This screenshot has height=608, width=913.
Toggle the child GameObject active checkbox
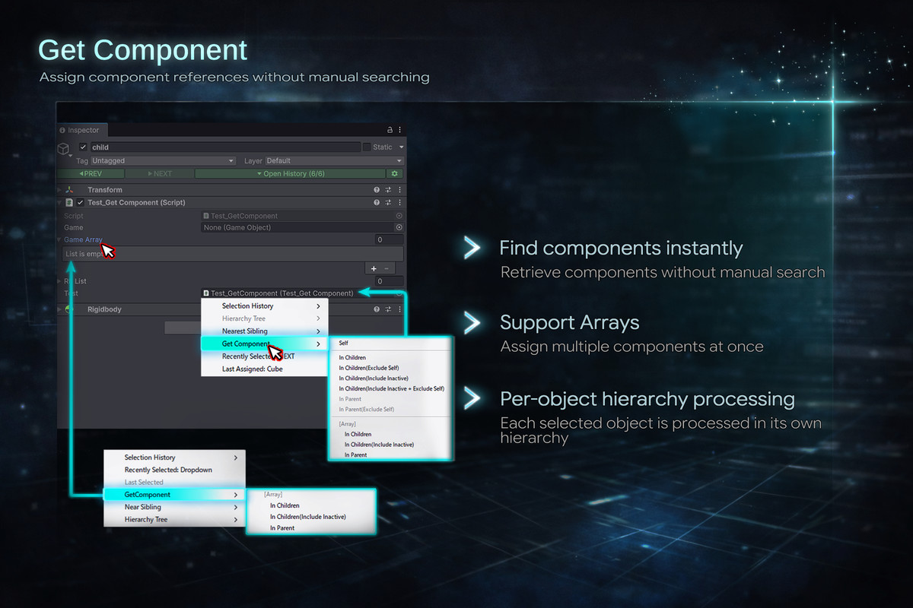[82, 147]
